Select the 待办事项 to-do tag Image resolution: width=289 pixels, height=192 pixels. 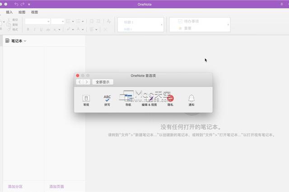[189, 21]
